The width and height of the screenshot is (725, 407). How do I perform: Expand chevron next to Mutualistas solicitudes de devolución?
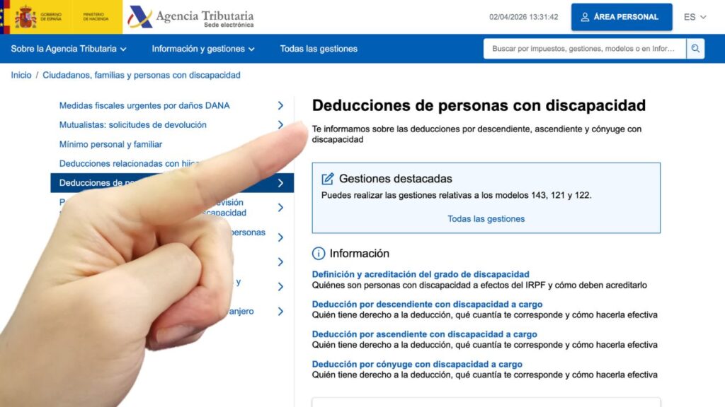(280, 124)
